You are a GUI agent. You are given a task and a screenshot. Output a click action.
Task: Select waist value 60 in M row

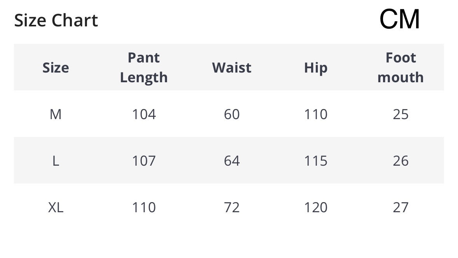(232, 114)
